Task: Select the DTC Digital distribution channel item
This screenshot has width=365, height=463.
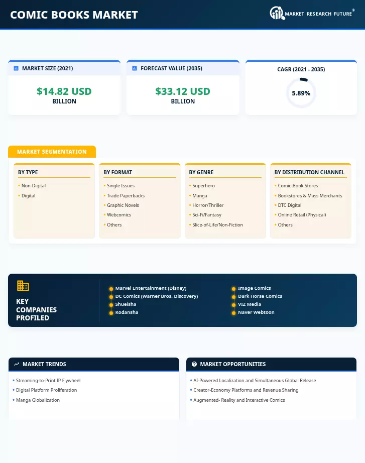Action: [x=289, y=205]
